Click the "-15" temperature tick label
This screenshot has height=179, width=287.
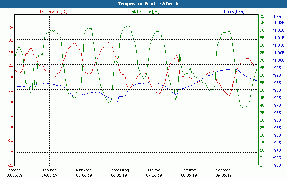(10, 153)
